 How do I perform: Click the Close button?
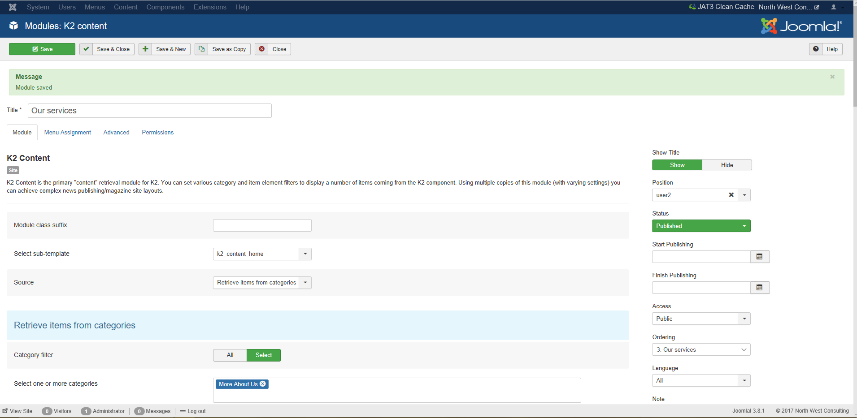pos(273,49)
